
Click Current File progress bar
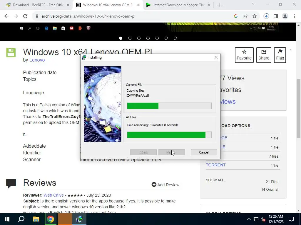(x=169, y=106)
